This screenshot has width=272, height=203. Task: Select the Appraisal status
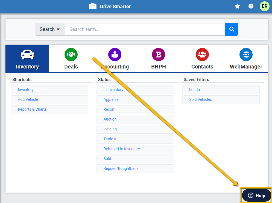pos(135,100)
